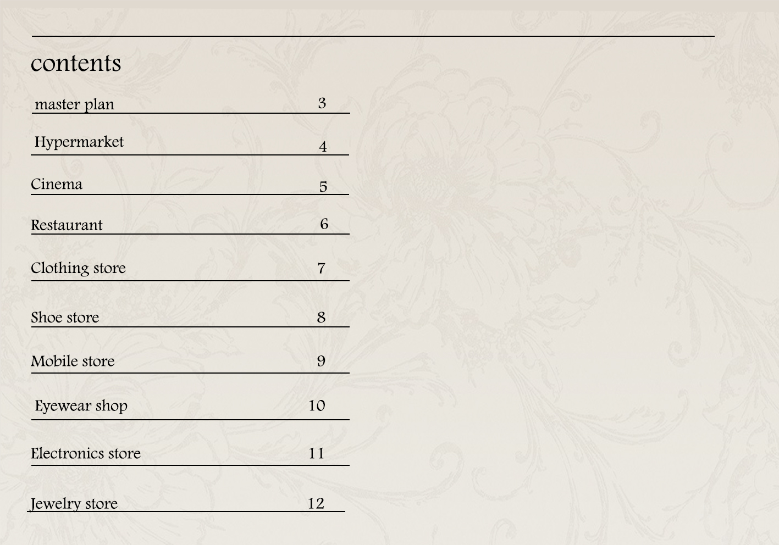
Task: Select page number 6 for Restaurant
Action: pyautogui.click(x=324, y=224)
